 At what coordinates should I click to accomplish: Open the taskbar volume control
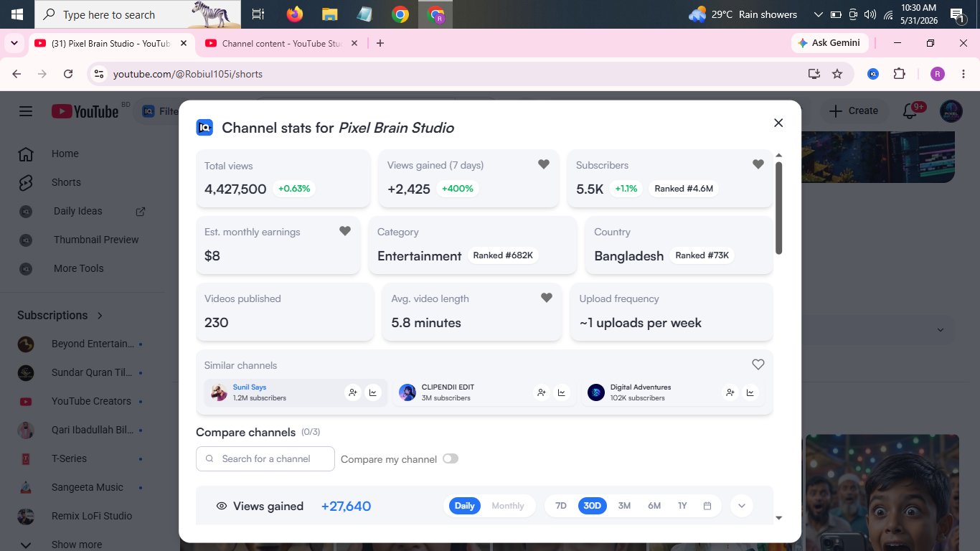[x=870, y=14]
